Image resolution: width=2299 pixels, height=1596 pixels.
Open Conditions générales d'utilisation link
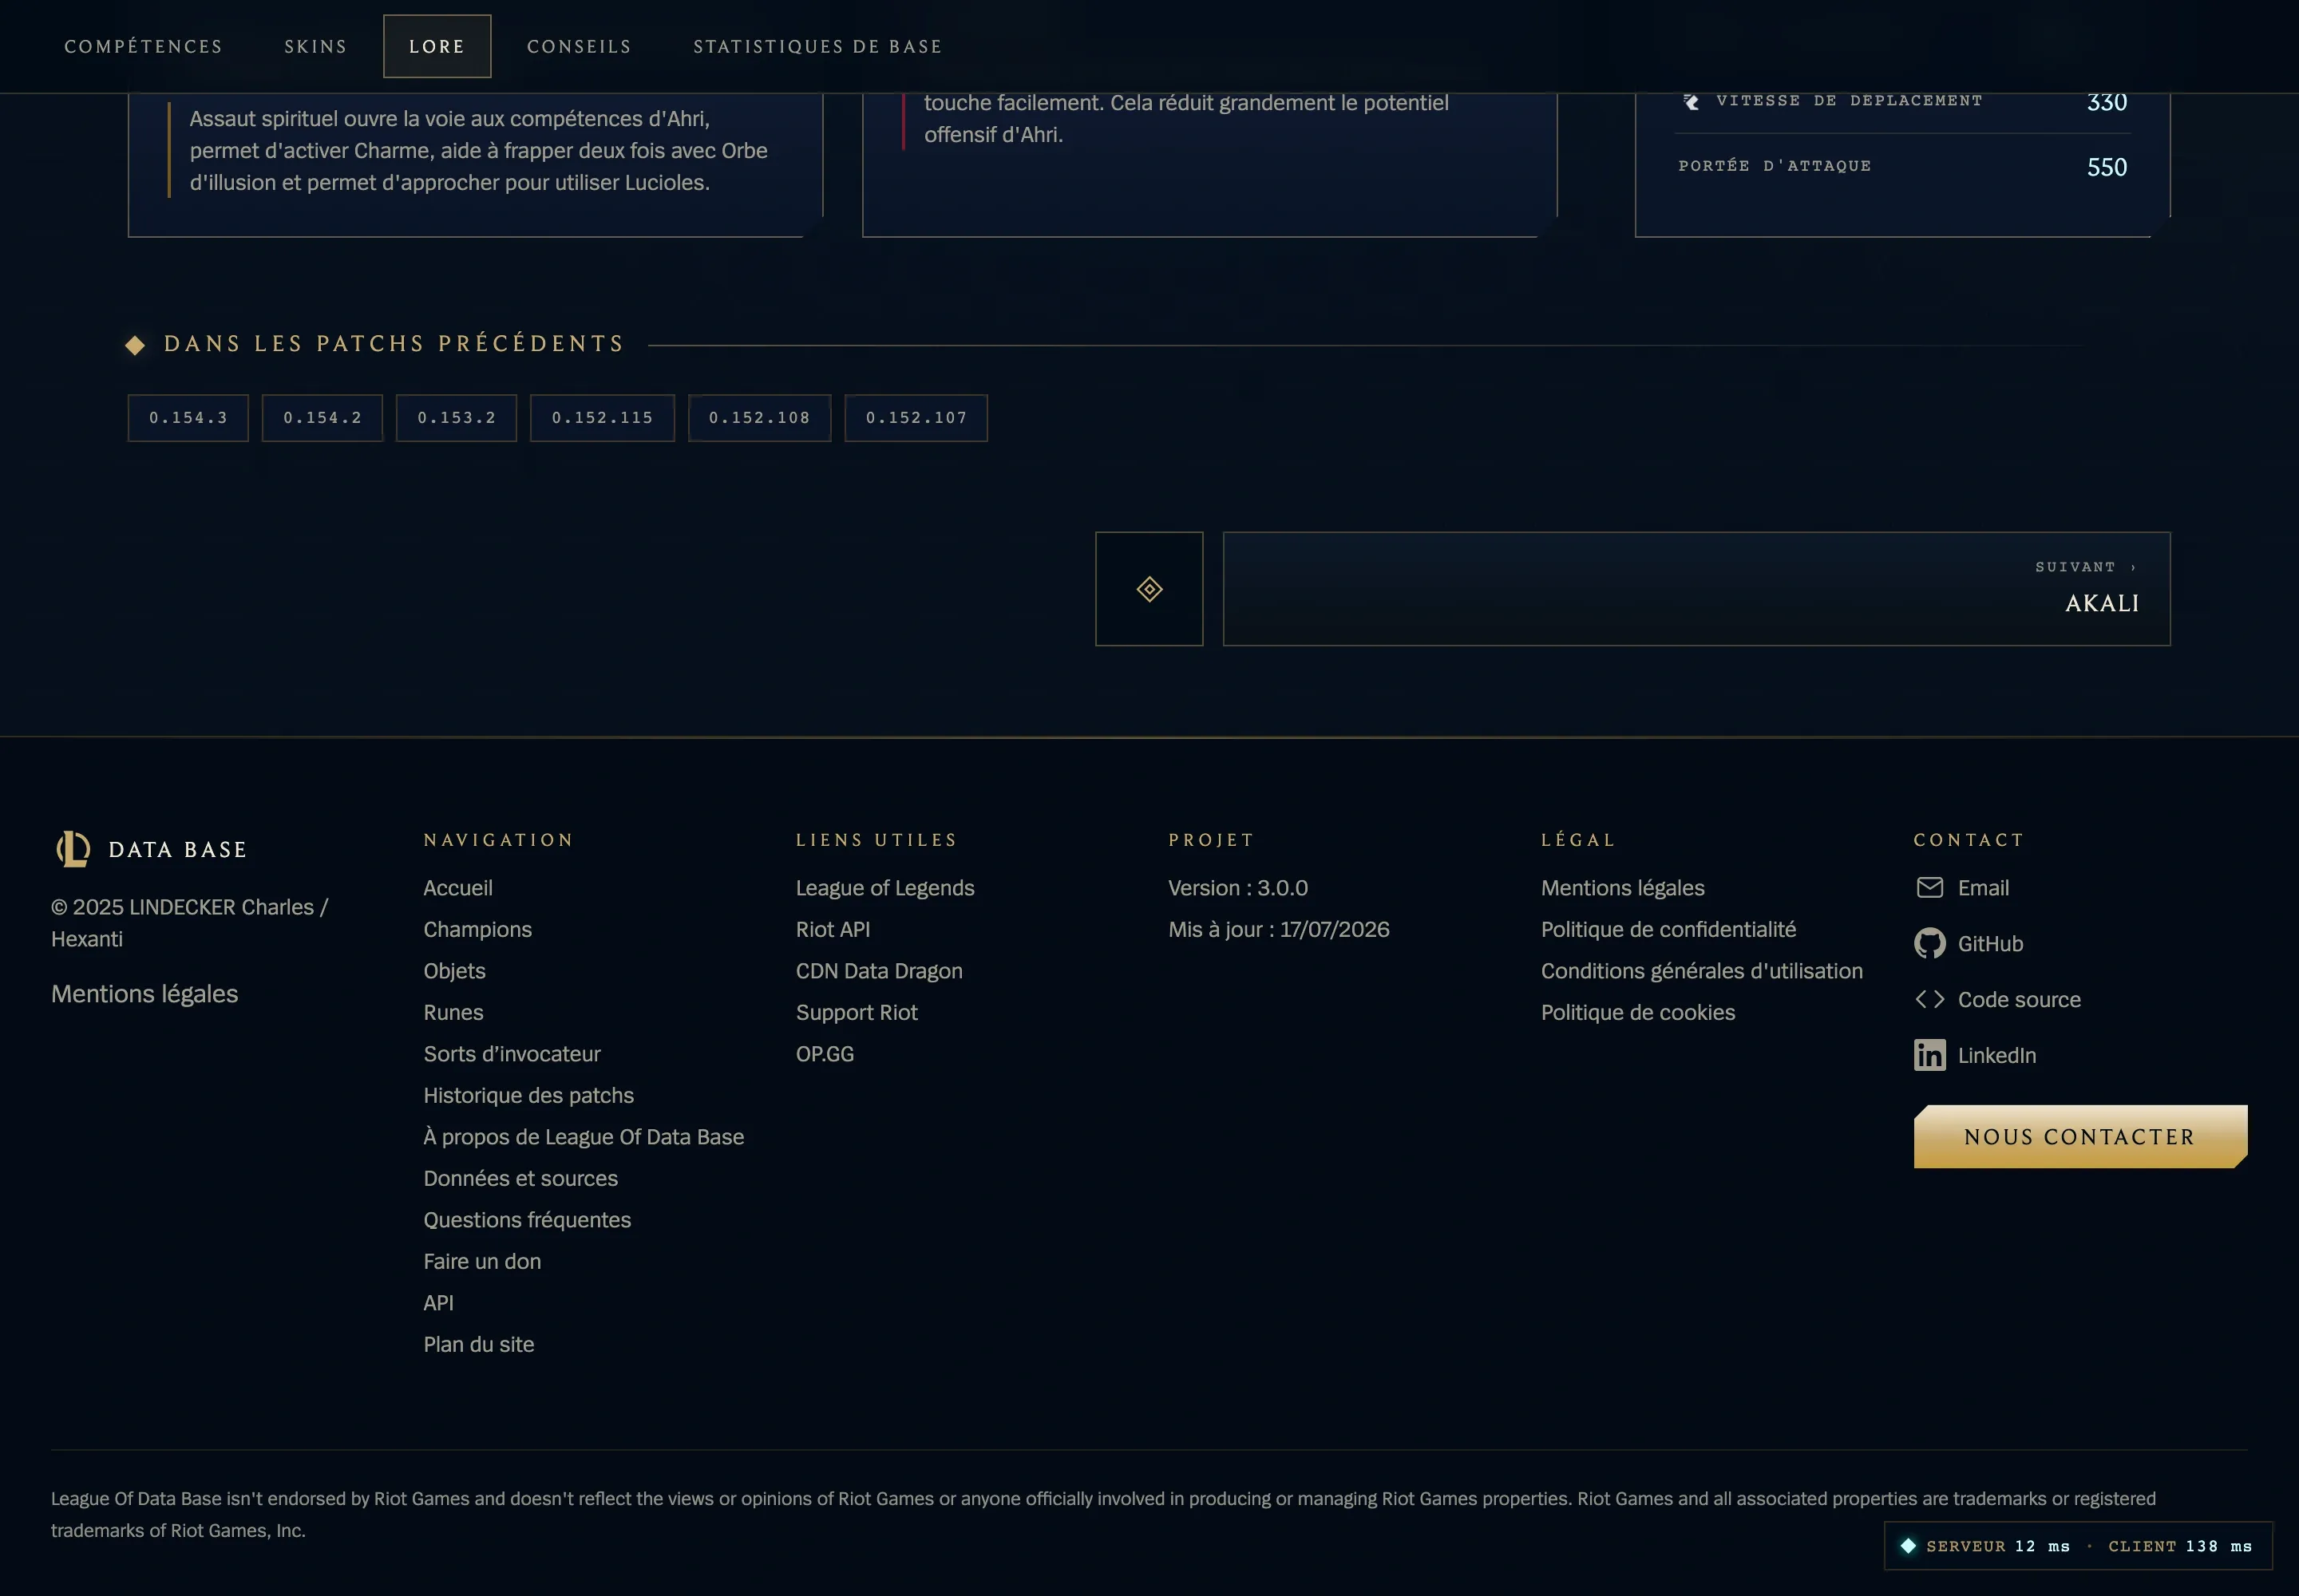click(x=1701, y=971)
